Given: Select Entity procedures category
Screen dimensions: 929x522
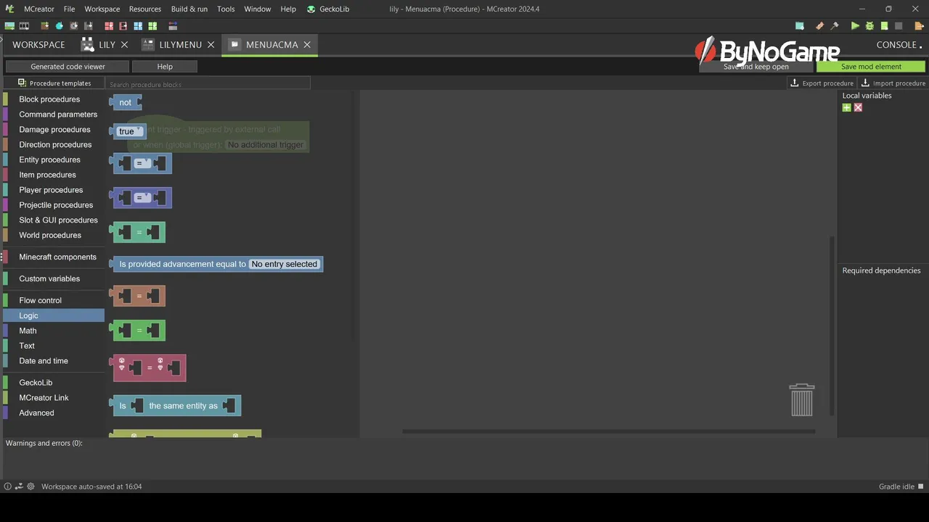Looking at the screenshot, I should [x=54, y=159].
